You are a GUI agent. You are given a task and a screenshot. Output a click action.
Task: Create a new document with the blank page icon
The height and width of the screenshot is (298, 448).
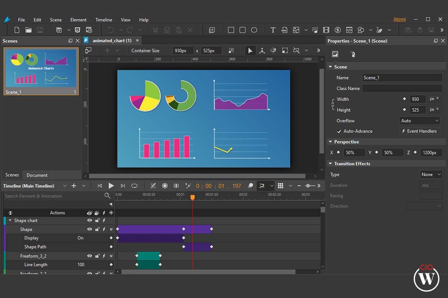click(x=17, y=30)
